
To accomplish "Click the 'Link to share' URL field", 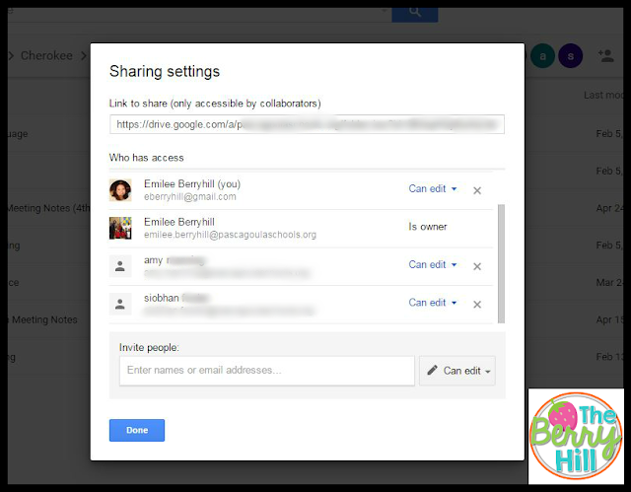I will click(x=307, y=124).
